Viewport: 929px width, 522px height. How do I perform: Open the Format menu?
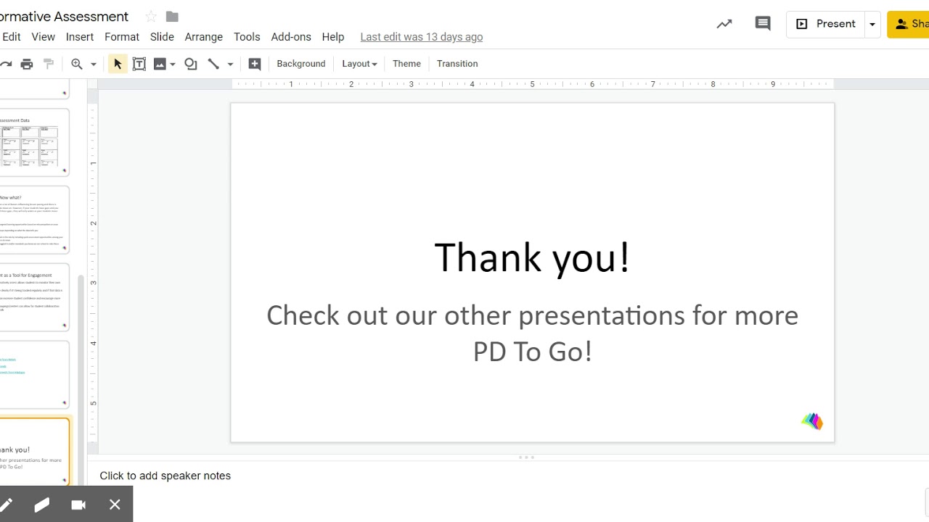point(122,37)
